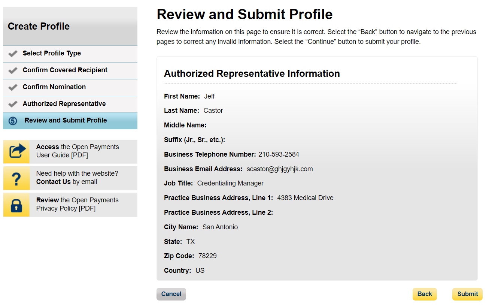Go to Select Profile Type step
The height and width of the screenshot is (305, 486).
point(52,53)
